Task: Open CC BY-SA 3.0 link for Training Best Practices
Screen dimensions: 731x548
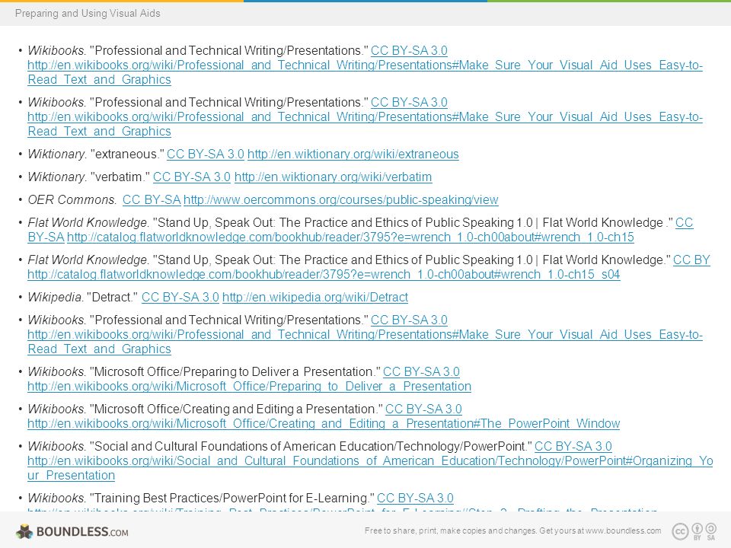Action: coord(415,498)
